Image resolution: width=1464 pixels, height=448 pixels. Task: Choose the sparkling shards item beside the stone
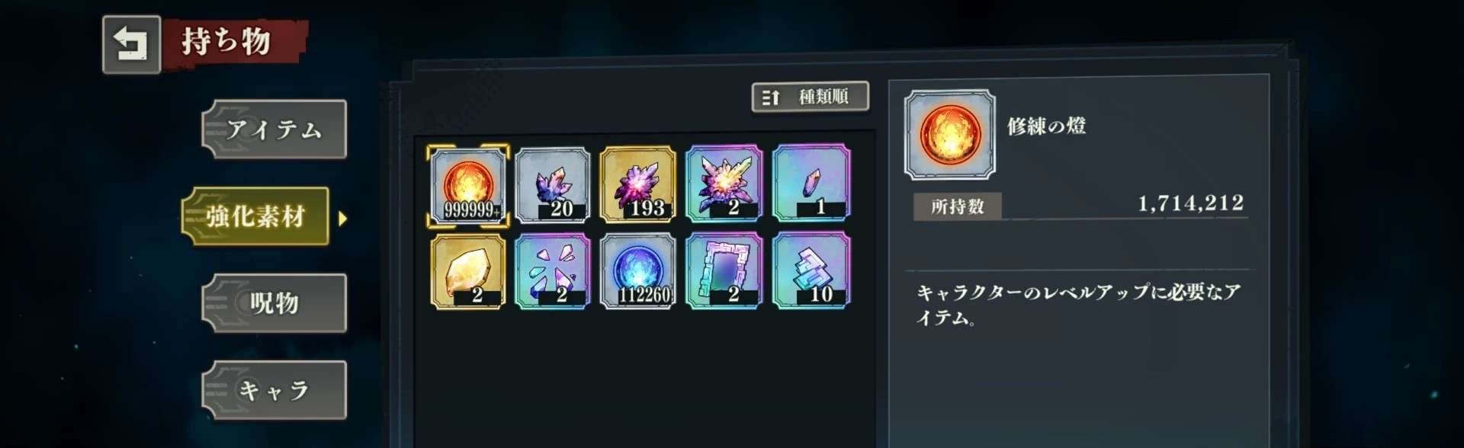(x=553, y=271)
